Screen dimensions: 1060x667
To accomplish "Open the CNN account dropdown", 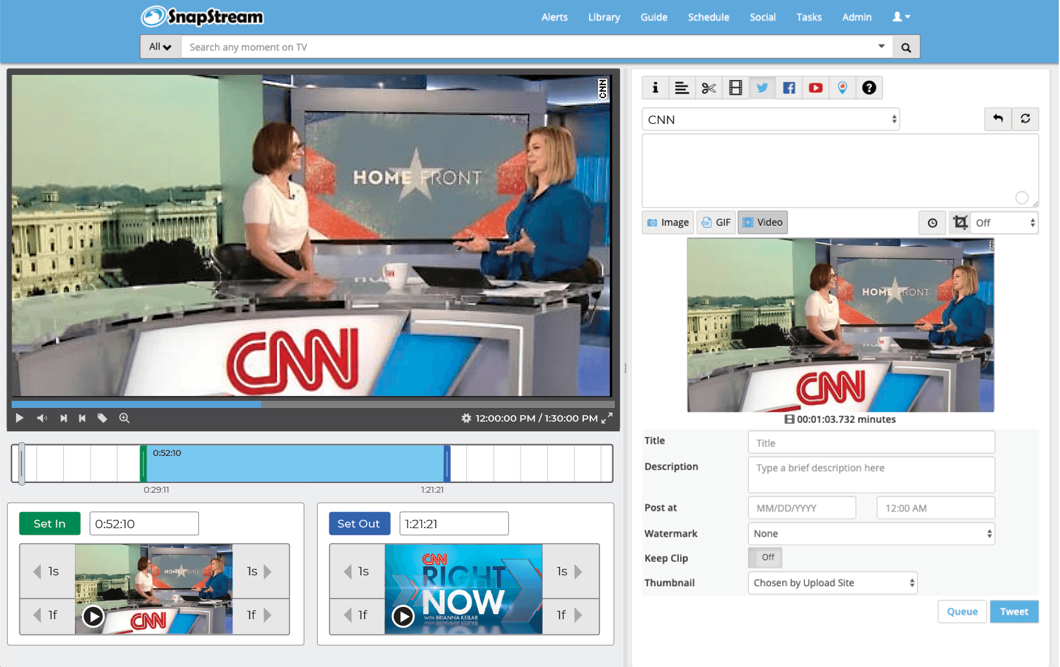I will click(771, 119).
